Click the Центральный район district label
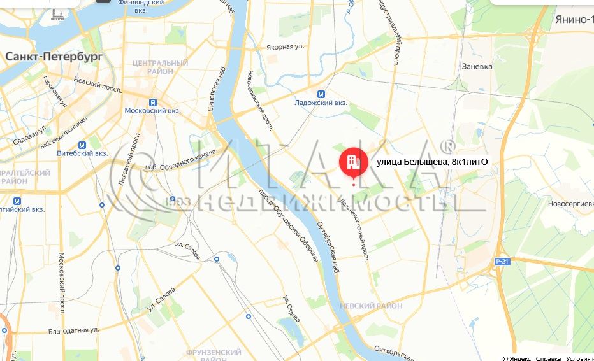 pyautogui.click(x=160, y=67)
